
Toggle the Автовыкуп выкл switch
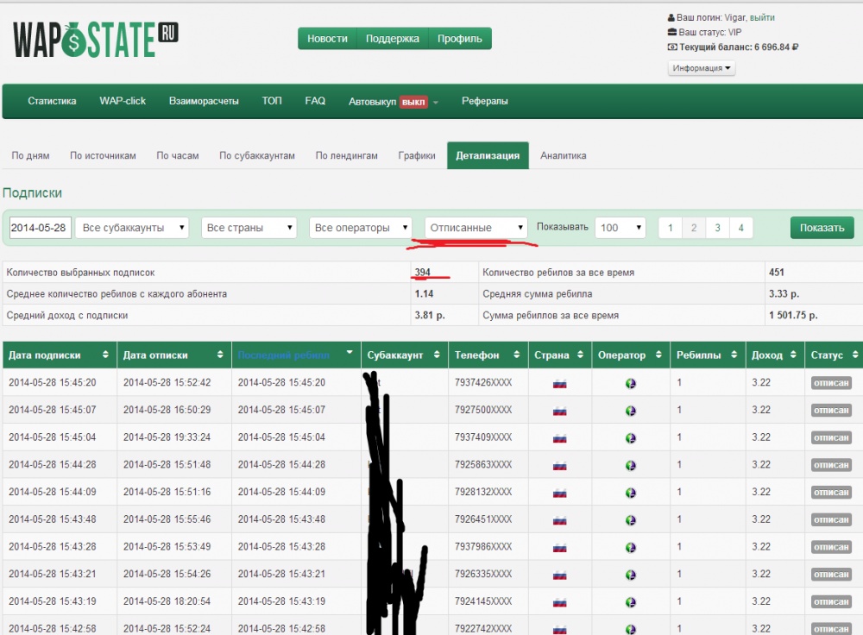pos(413,102)
